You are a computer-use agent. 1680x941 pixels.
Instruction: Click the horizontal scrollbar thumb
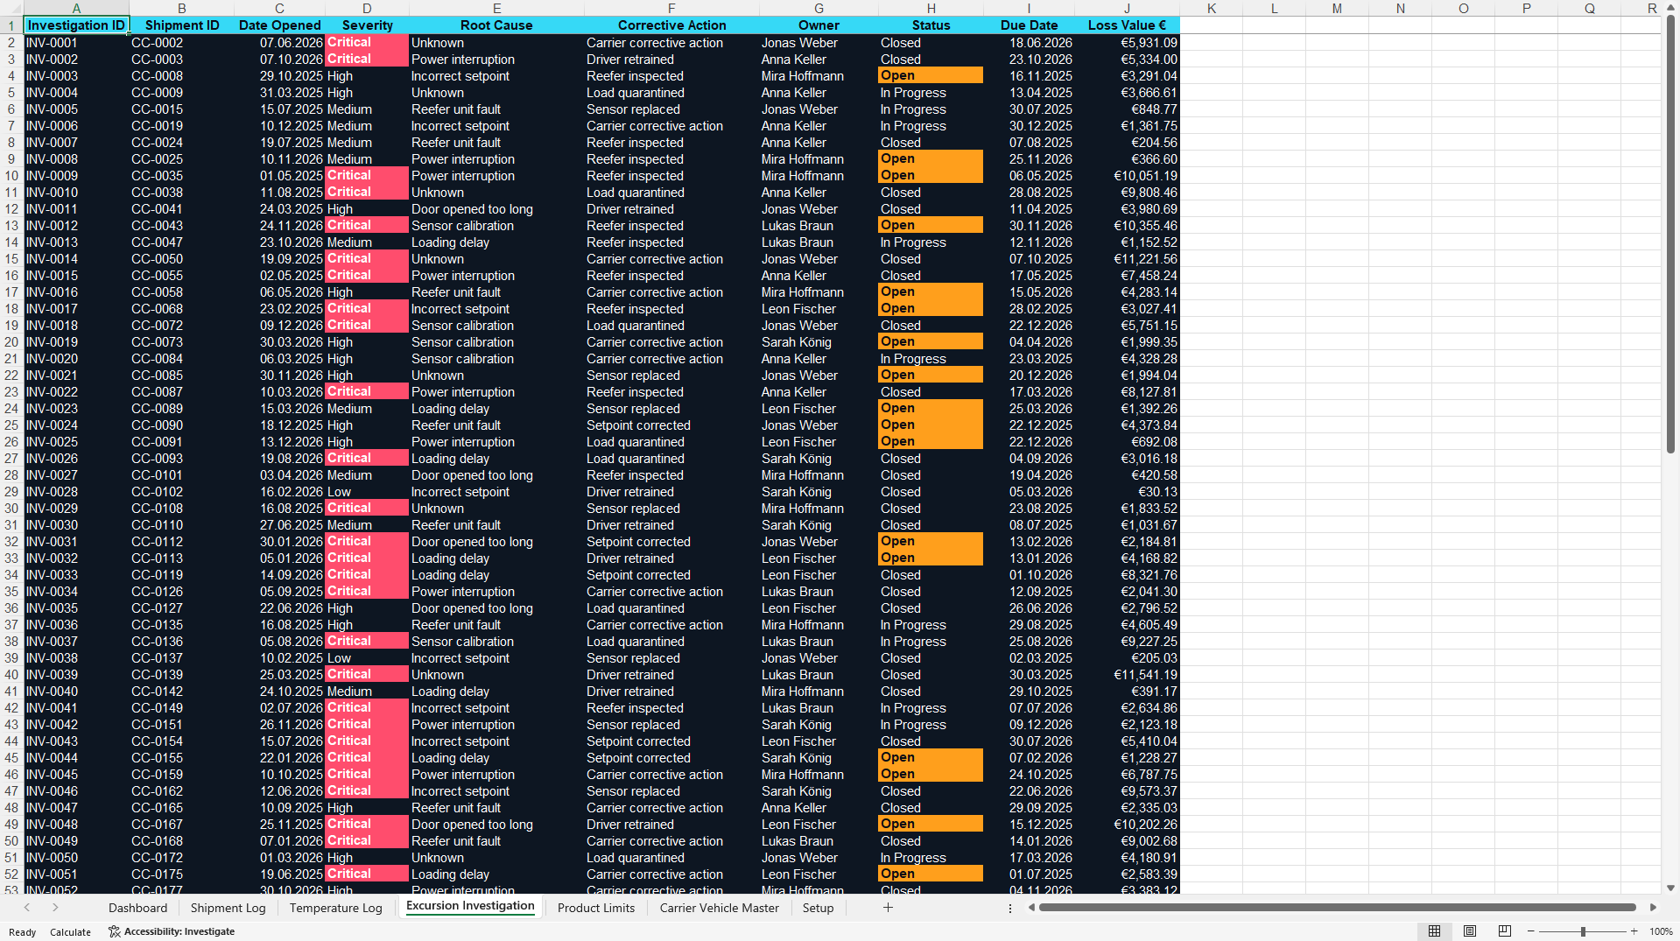[1337, 908]
